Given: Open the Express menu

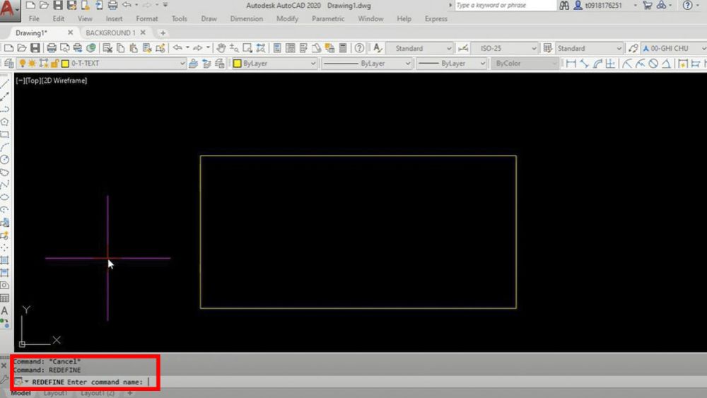Looking at the screenshot, I should pos(436,19).
